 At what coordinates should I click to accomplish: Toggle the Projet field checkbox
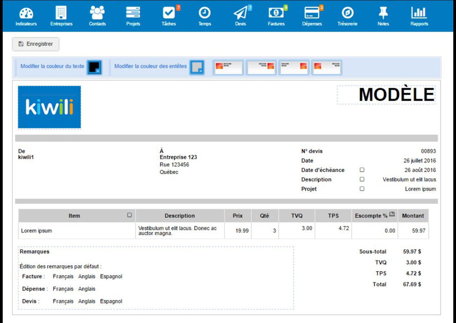pyautogui.click(x=362, y=189)
